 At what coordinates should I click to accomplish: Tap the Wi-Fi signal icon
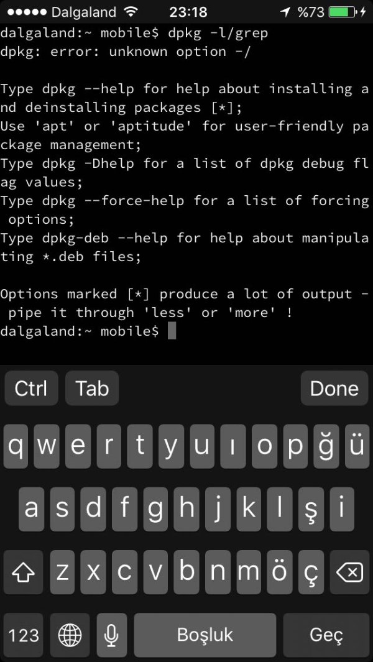tap(131, 12)
